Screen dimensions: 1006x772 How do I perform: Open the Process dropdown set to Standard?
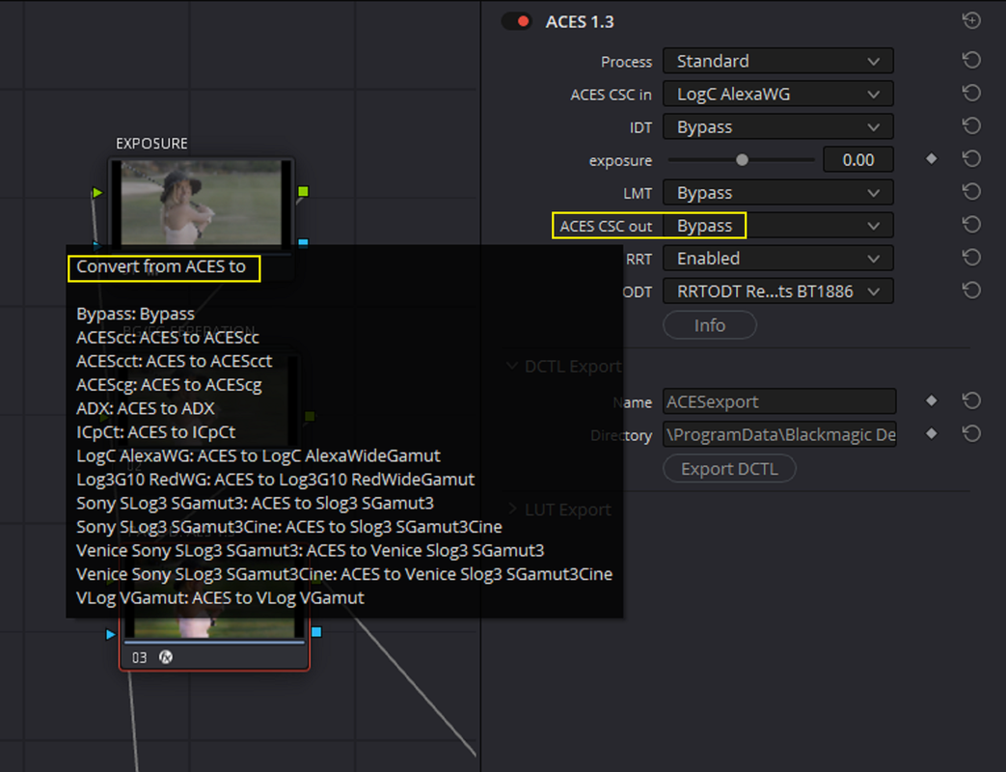click(777, 61)
